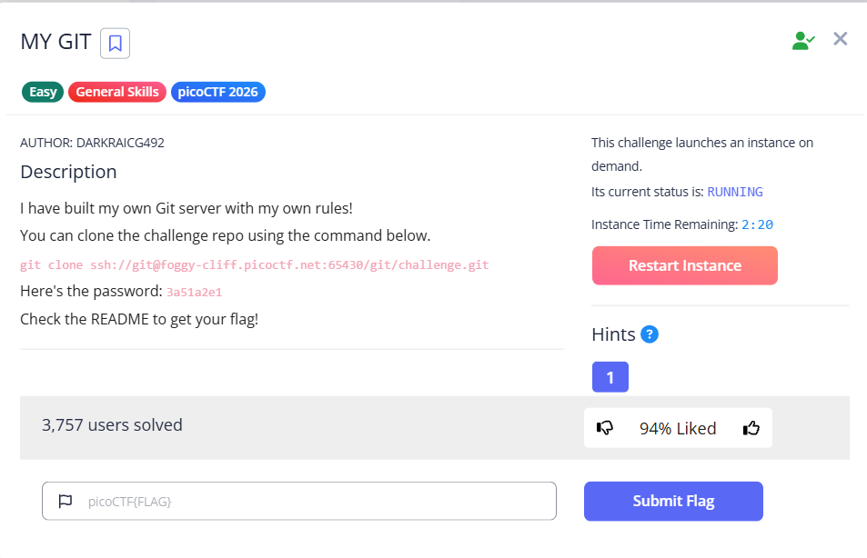Bookmark the MY GIT challenge
The width and height of the screenshot is (867, 558).
coord(115,43)
